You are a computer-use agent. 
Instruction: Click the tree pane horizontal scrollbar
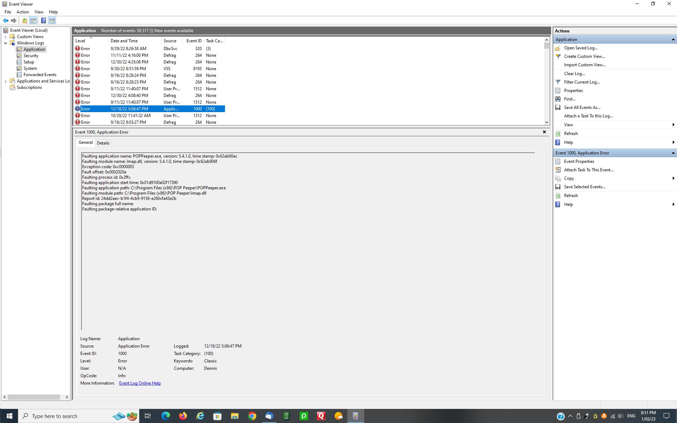click(x=34, y=397)
